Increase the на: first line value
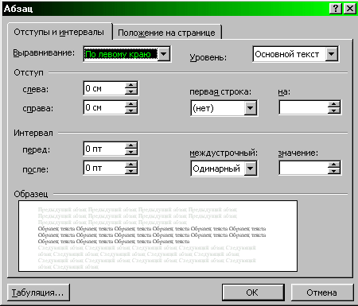The height and width of the screenshot is (306, 358). tap(334, 104)
